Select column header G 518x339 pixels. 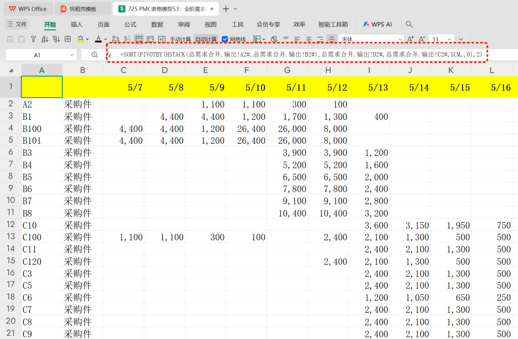pyautogui.click(x=287, y=70)
